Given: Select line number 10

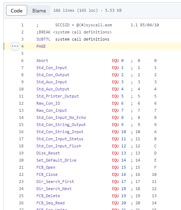Looking at the screenshot, I should 21,89.
